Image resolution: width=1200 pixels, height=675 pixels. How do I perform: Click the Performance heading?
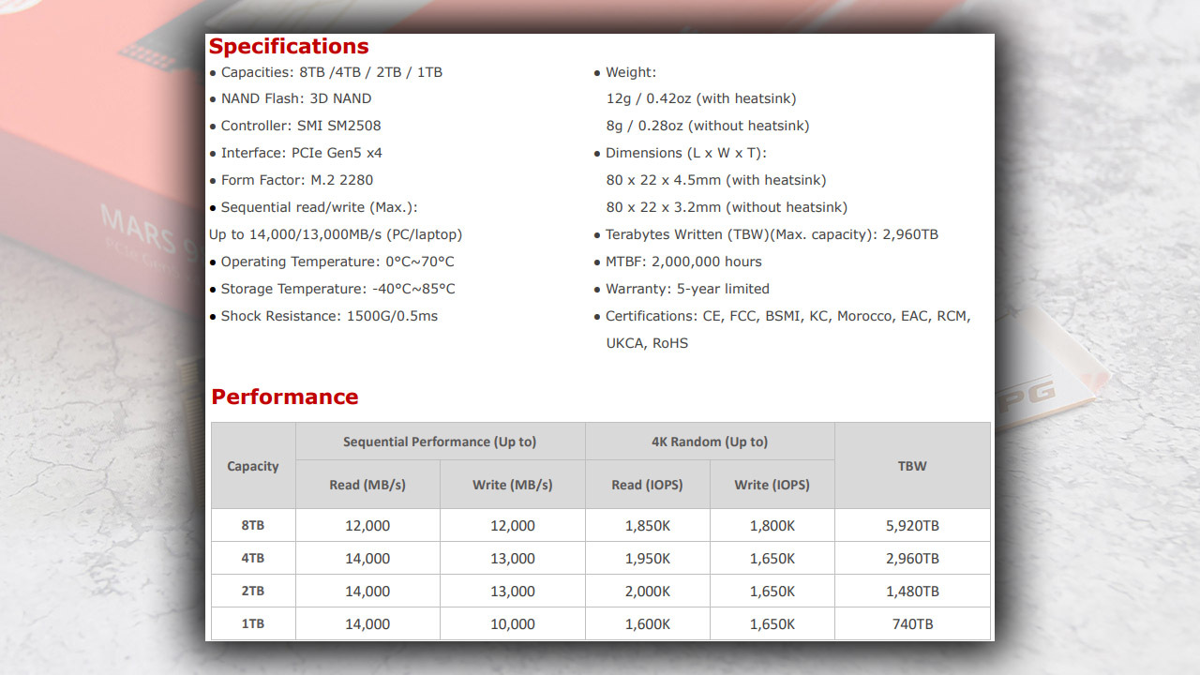[x=285, y=397]
